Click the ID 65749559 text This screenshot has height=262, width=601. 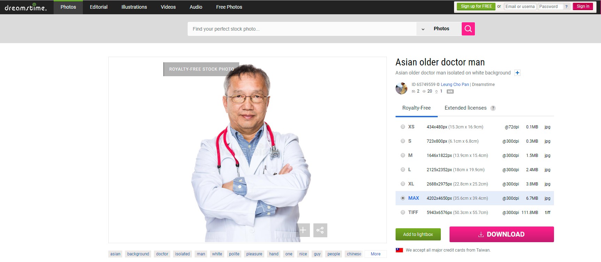click(423, 85)
